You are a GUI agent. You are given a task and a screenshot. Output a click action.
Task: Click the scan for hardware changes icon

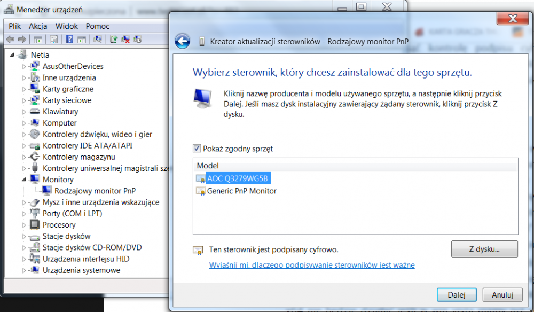tap(98, 39)
